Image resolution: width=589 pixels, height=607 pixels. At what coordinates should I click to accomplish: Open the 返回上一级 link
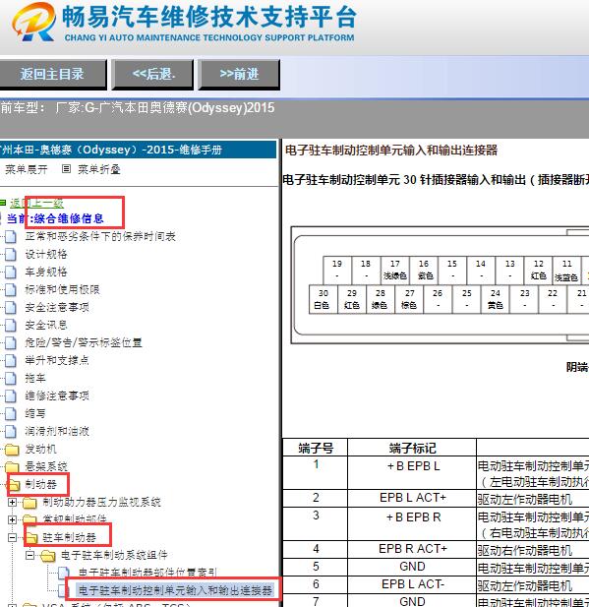coord(36,203)
